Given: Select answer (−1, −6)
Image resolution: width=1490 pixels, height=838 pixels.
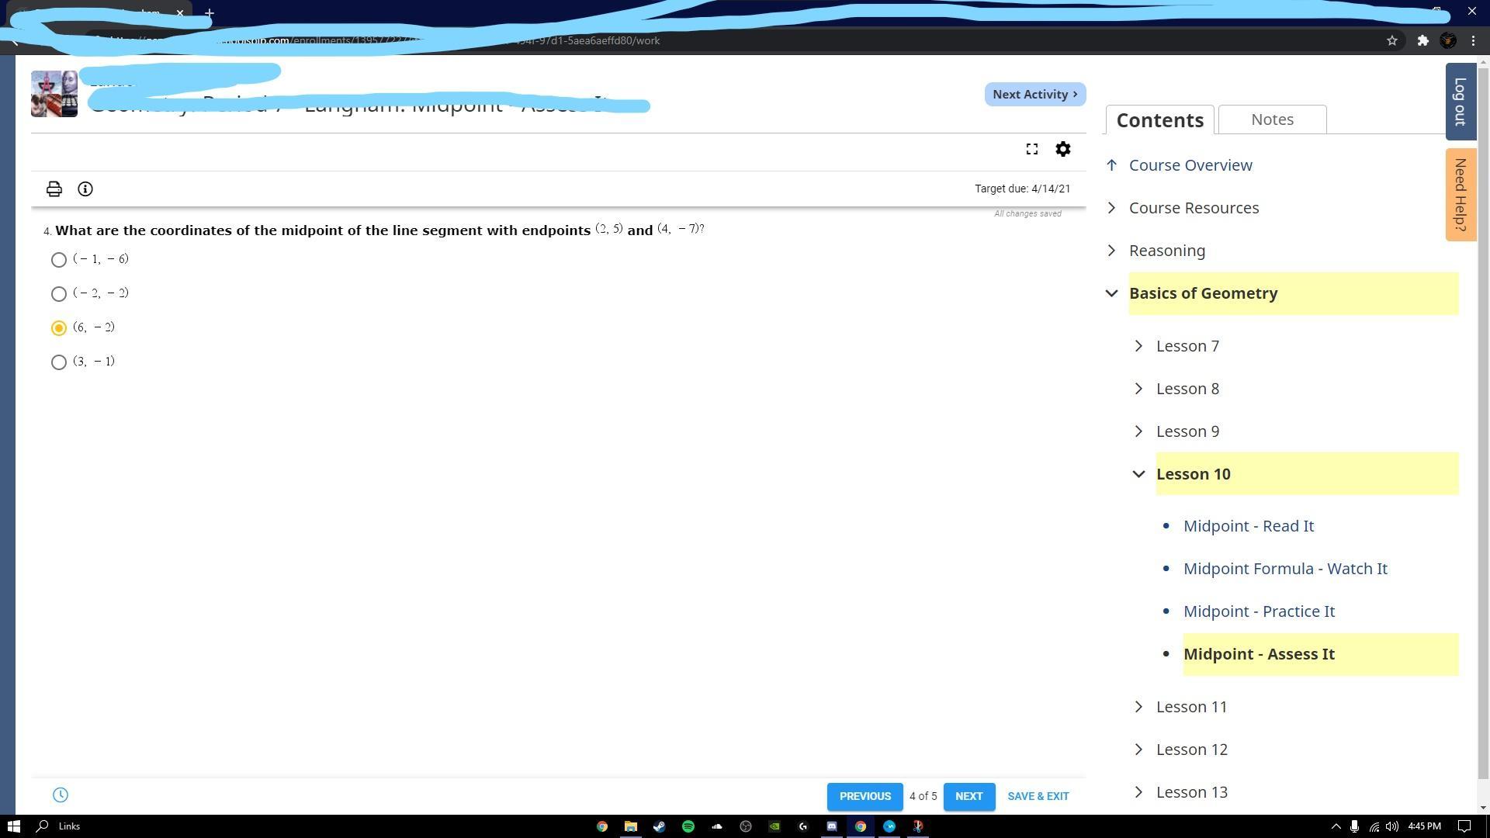Looking at the screenshot, I should point(59,260).
